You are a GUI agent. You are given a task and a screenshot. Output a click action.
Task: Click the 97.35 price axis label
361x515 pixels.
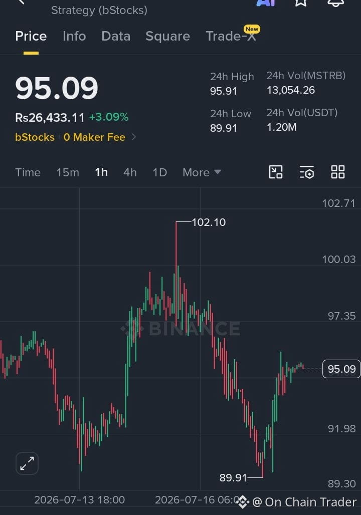341,316
